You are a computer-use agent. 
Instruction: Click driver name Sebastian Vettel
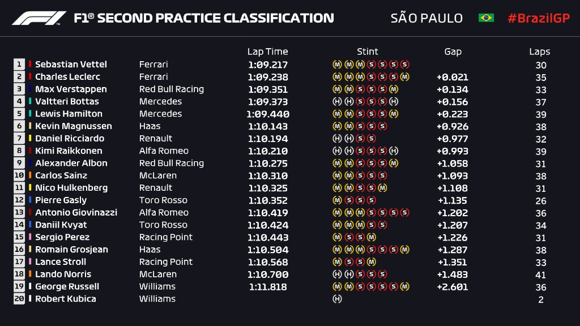click(x=71, y=65)
